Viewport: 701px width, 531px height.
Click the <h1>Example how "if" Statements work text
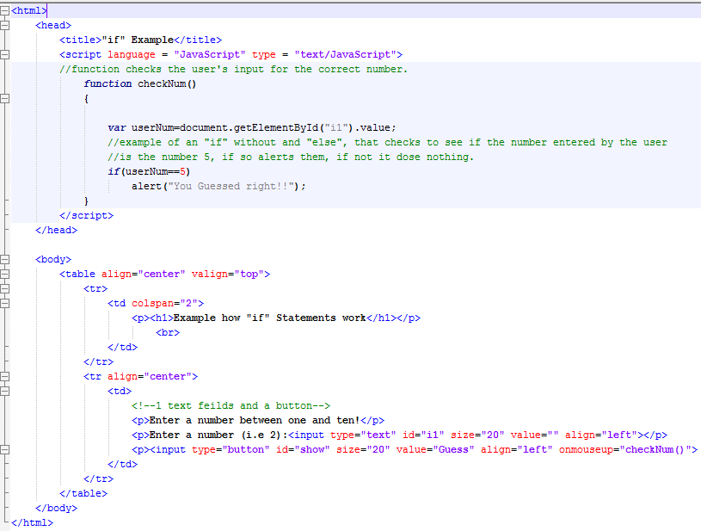point(258,318)
